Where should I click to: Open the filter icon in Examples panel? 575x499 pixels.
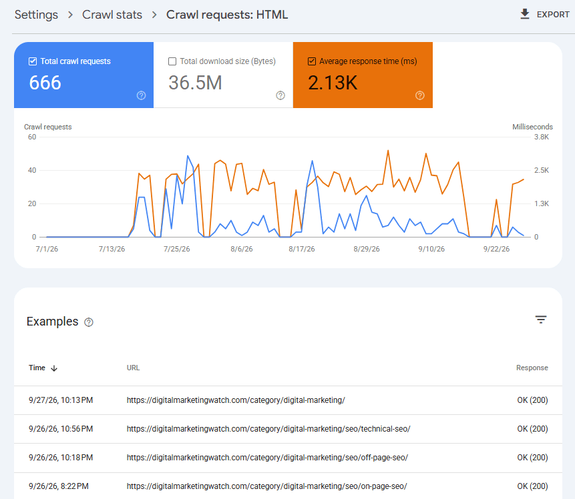point(541,320)
